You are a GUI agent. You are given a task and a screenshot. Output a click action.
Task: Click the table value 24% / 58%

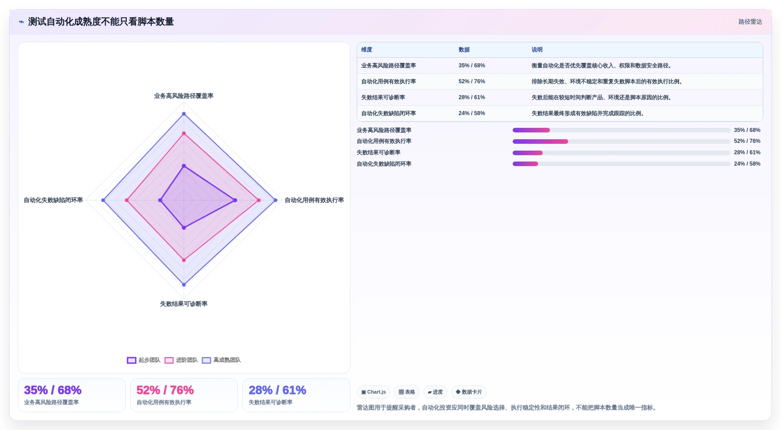[472, 114]
